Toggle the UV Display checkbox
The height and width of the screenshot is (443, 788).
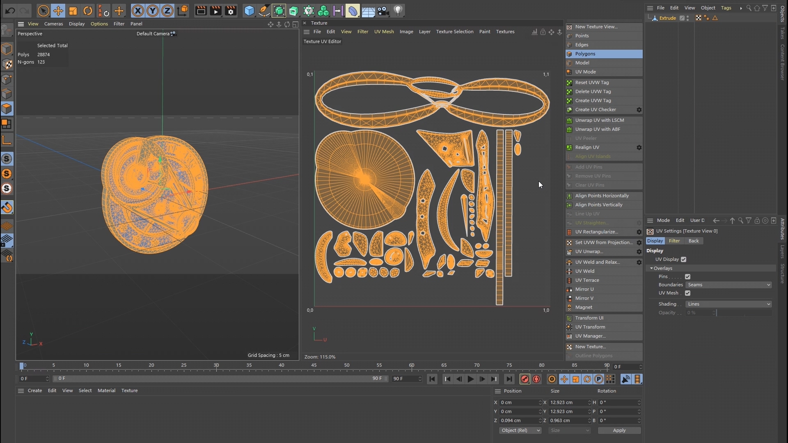pos(683,260)
